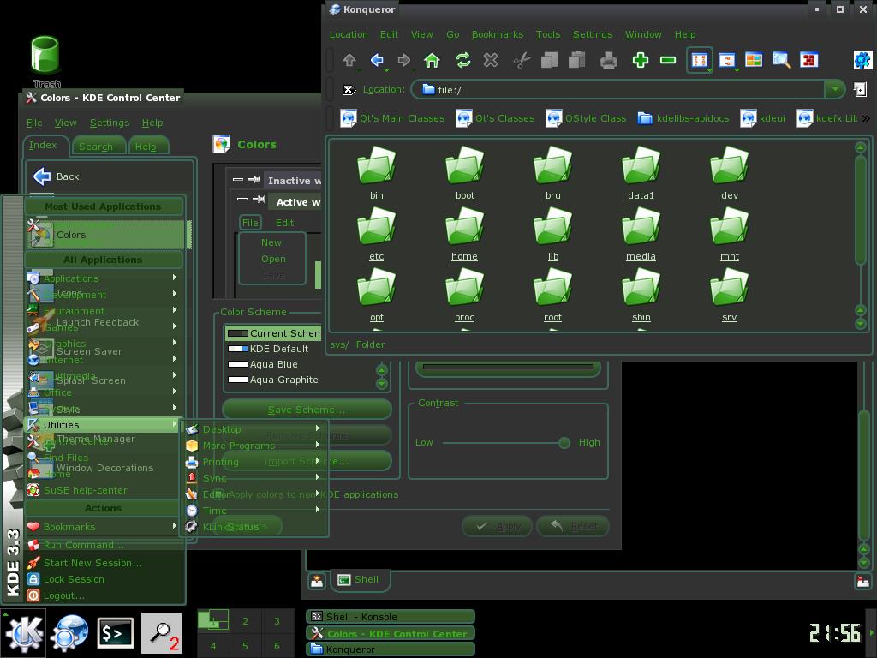Click the scissors Cut icon in Konqueror
This screenshot has height=658, width=877.
coord(522,60)
